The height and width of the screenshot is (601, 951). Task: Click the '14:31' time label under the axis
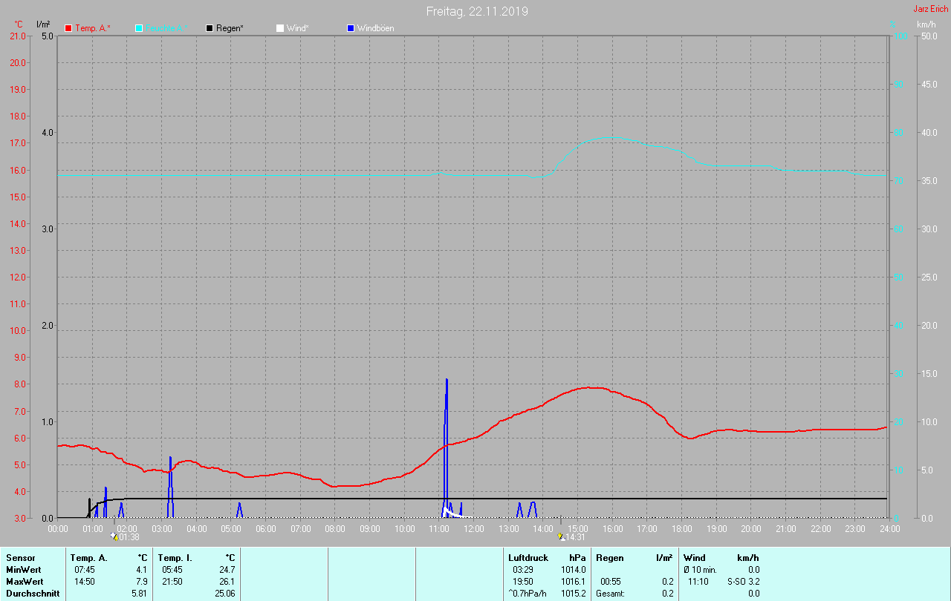576,536
